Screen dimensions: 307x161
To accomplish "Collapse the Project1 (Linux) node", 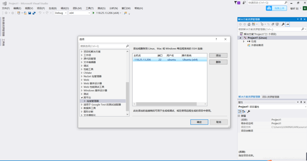I will [240, 38].
